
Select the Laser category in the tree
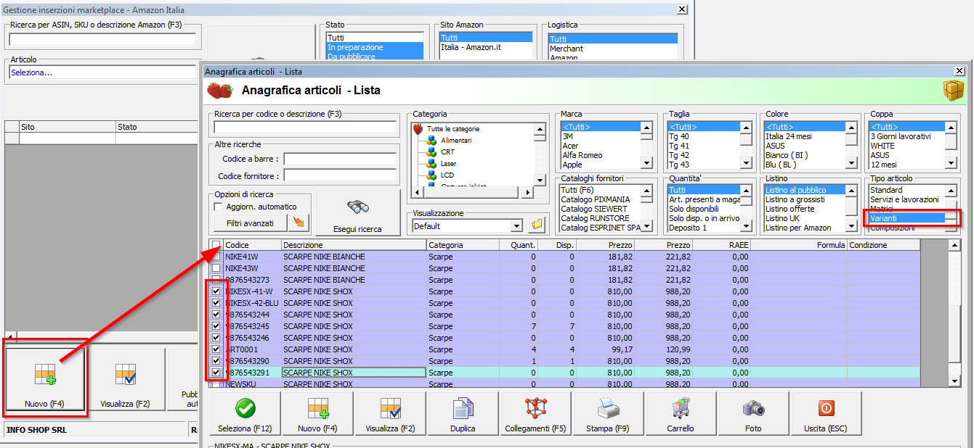click(x=448, y=164)
